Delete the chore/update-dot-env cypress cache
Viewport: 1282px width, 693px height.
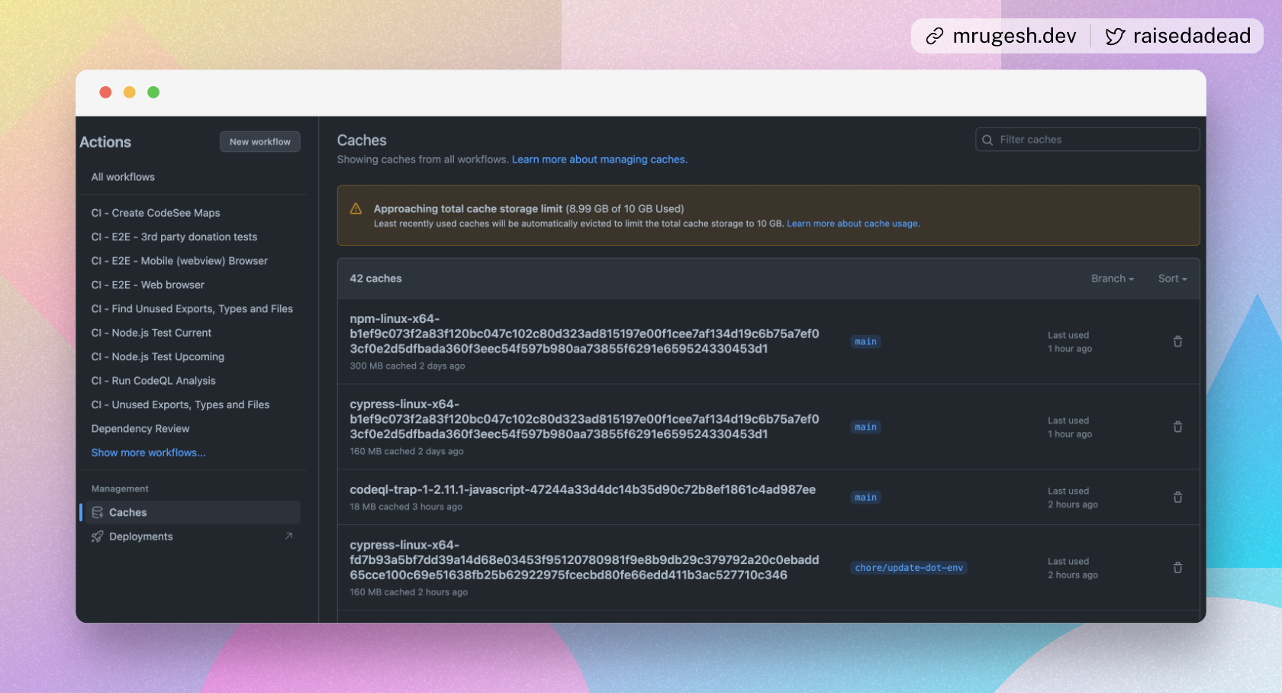click(x=1177, y=567)
